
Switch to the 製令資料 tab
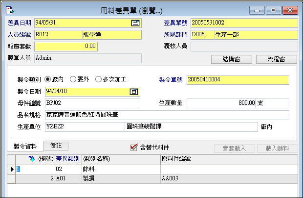click(25, 146)
